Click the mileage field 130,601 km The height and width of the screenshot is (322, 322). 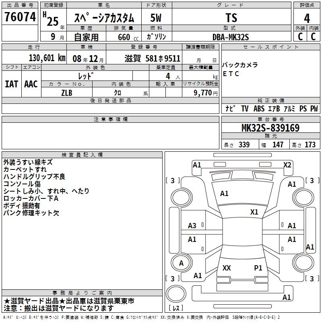[x=47, y=58]
